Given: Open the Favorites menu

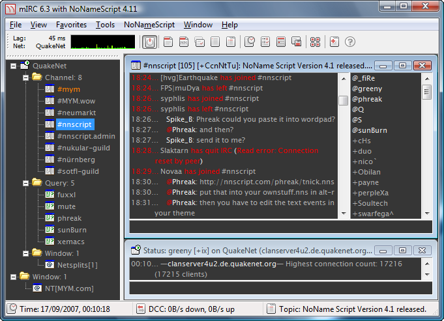Looking at the screenshot, I should click(71, 25).
